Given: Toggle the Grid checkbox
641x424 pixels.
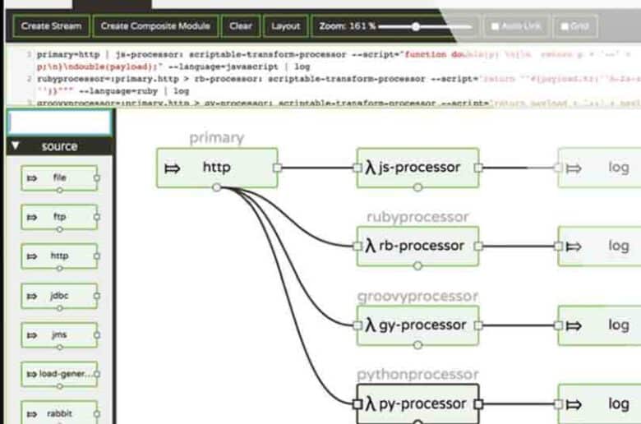Looking at the screenshot, I should (x=565, y=26).
